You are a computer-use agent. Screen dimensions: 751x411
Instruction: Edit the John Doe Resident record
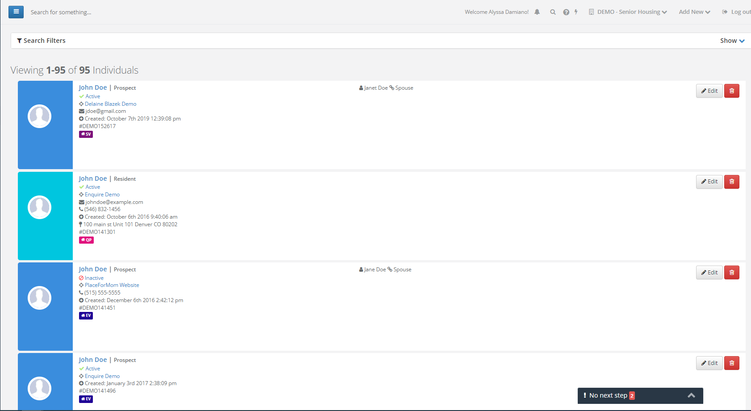(x=709, y=182)
